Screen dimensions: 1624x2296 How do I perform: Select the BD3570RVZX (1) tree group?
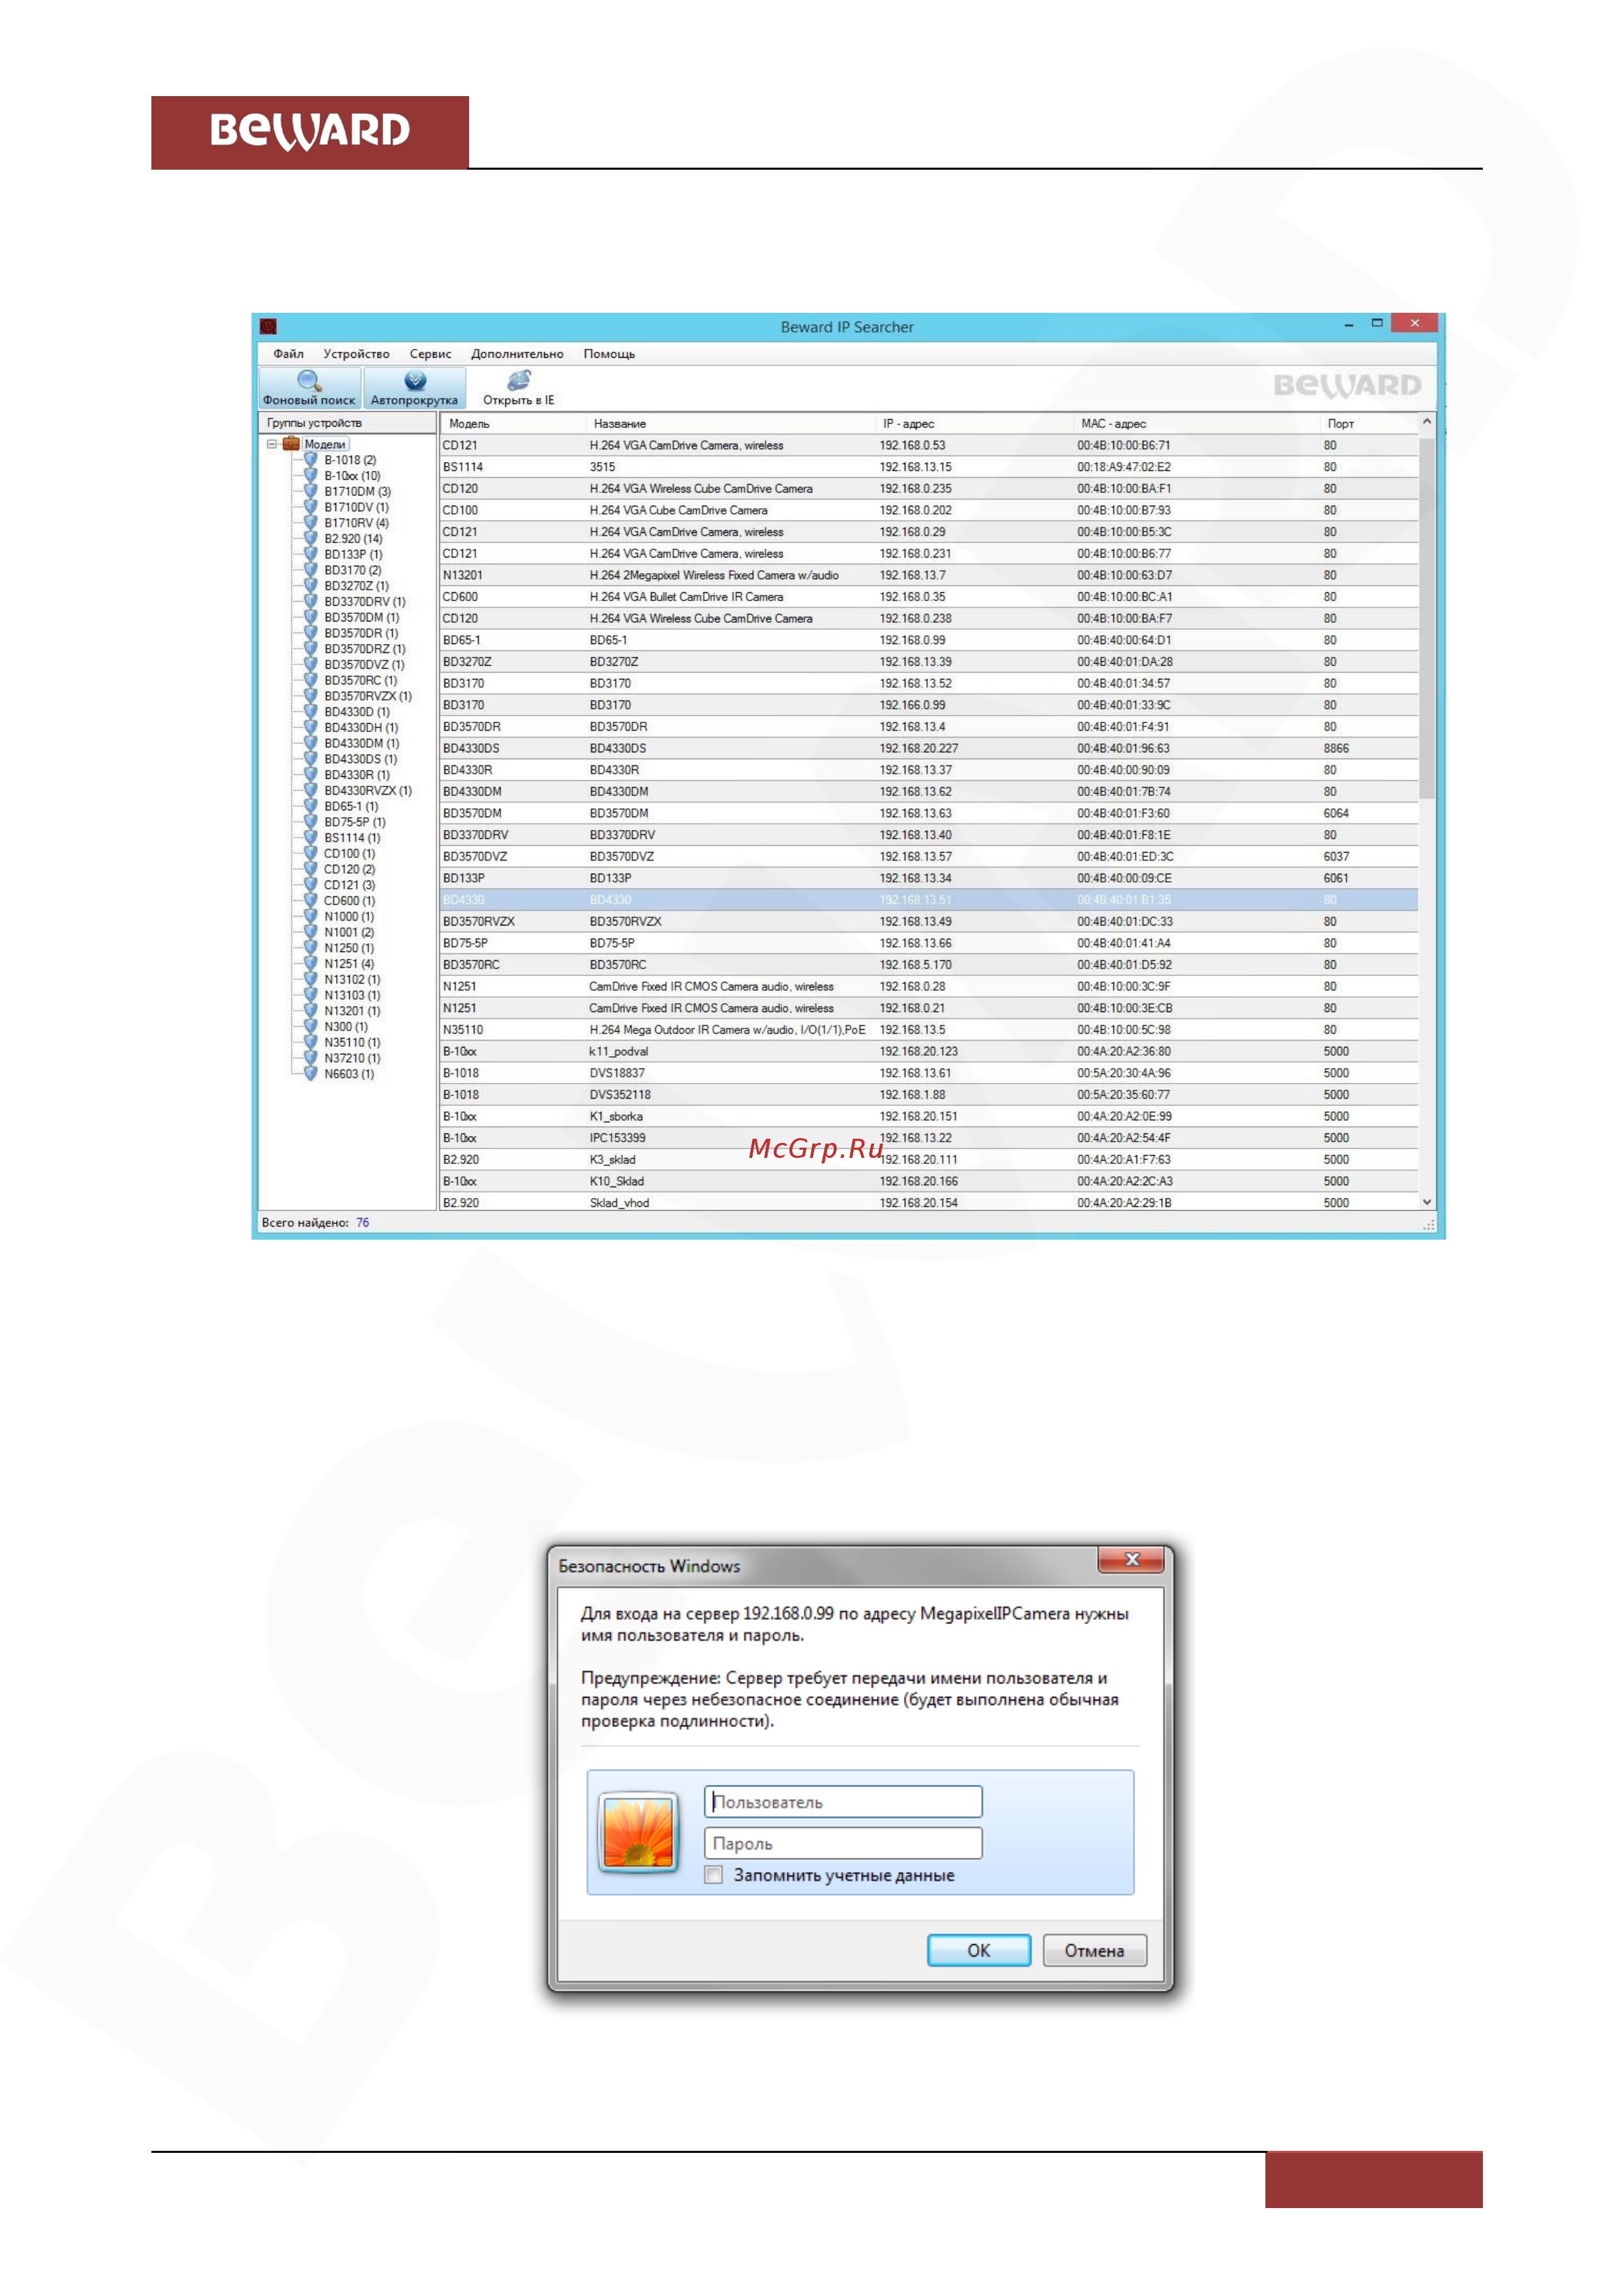[367, 696]
